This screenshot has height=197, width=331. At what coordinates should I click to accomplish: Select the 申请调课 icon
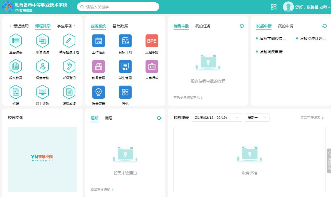point(42,41)
